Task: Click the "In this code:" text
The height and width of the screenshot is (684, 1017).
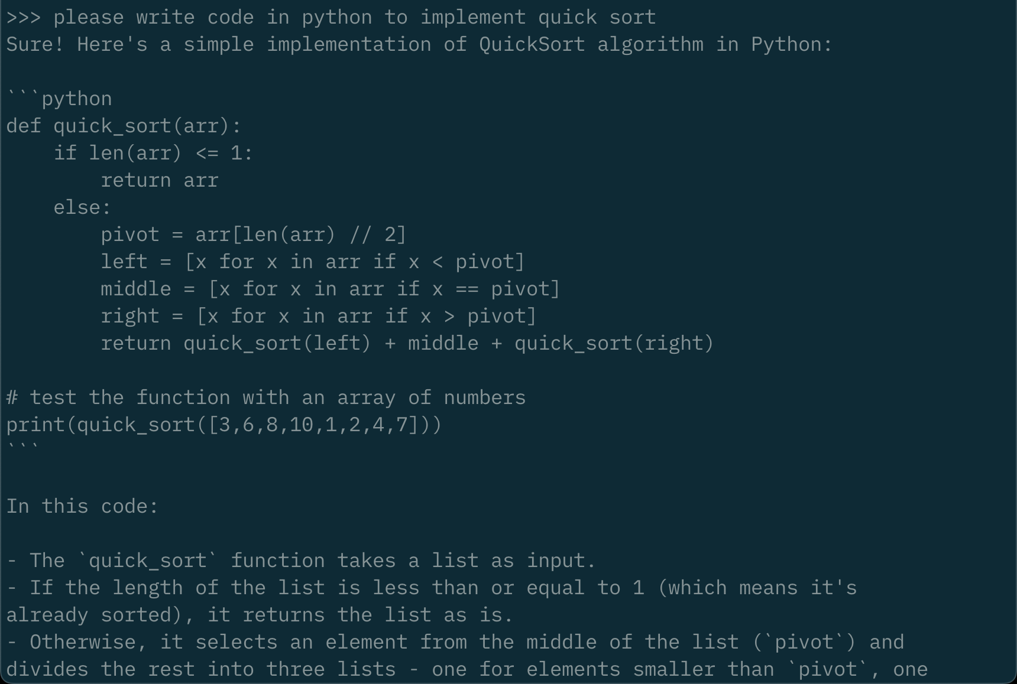Action: coord(82,506)
